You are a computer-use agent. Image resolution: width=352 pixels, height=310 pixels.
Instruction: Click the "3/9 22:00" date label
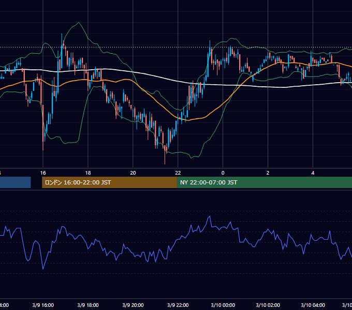tap(178, 305)
